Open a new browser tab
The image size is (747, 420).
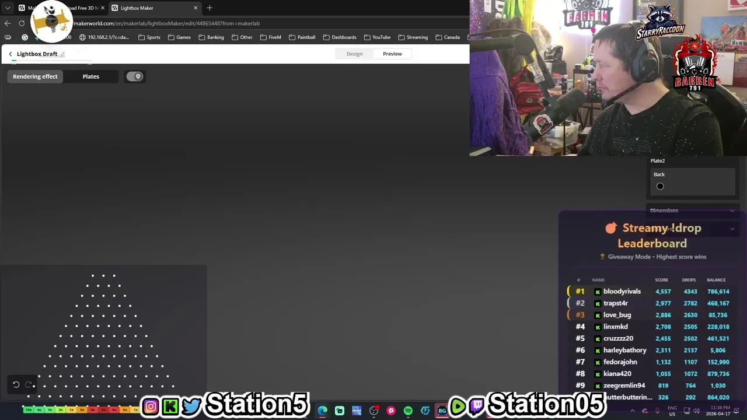point(210,8)
